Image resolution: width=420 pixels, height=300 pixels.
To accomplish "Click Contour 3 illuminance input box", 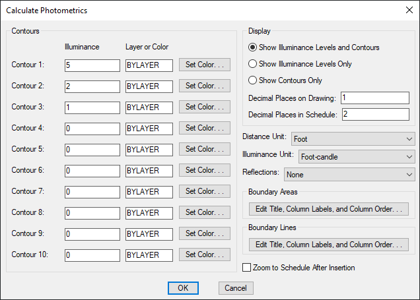I will click(92, 107).
